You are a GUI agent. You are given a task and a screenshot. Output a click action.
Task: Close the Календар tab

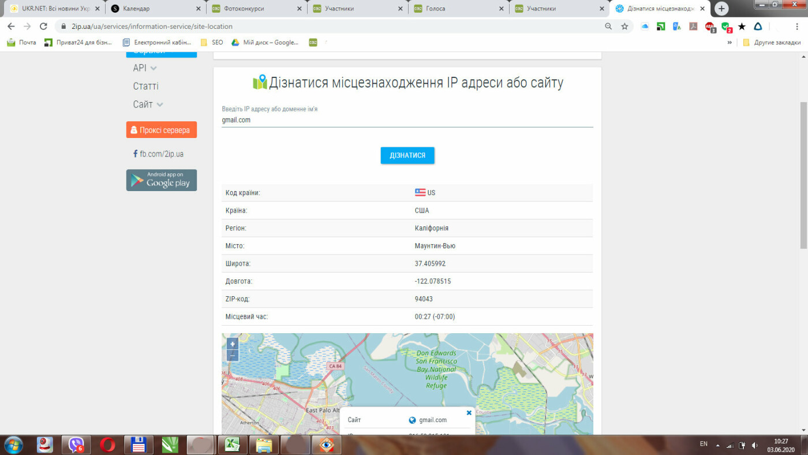(x=199, y=9)
